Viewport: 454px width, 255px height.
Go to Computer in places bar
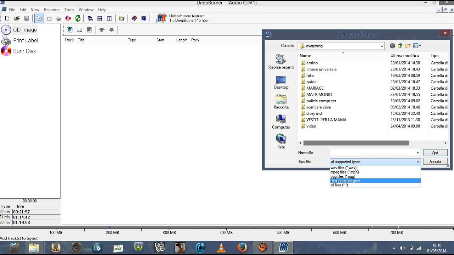281,122
